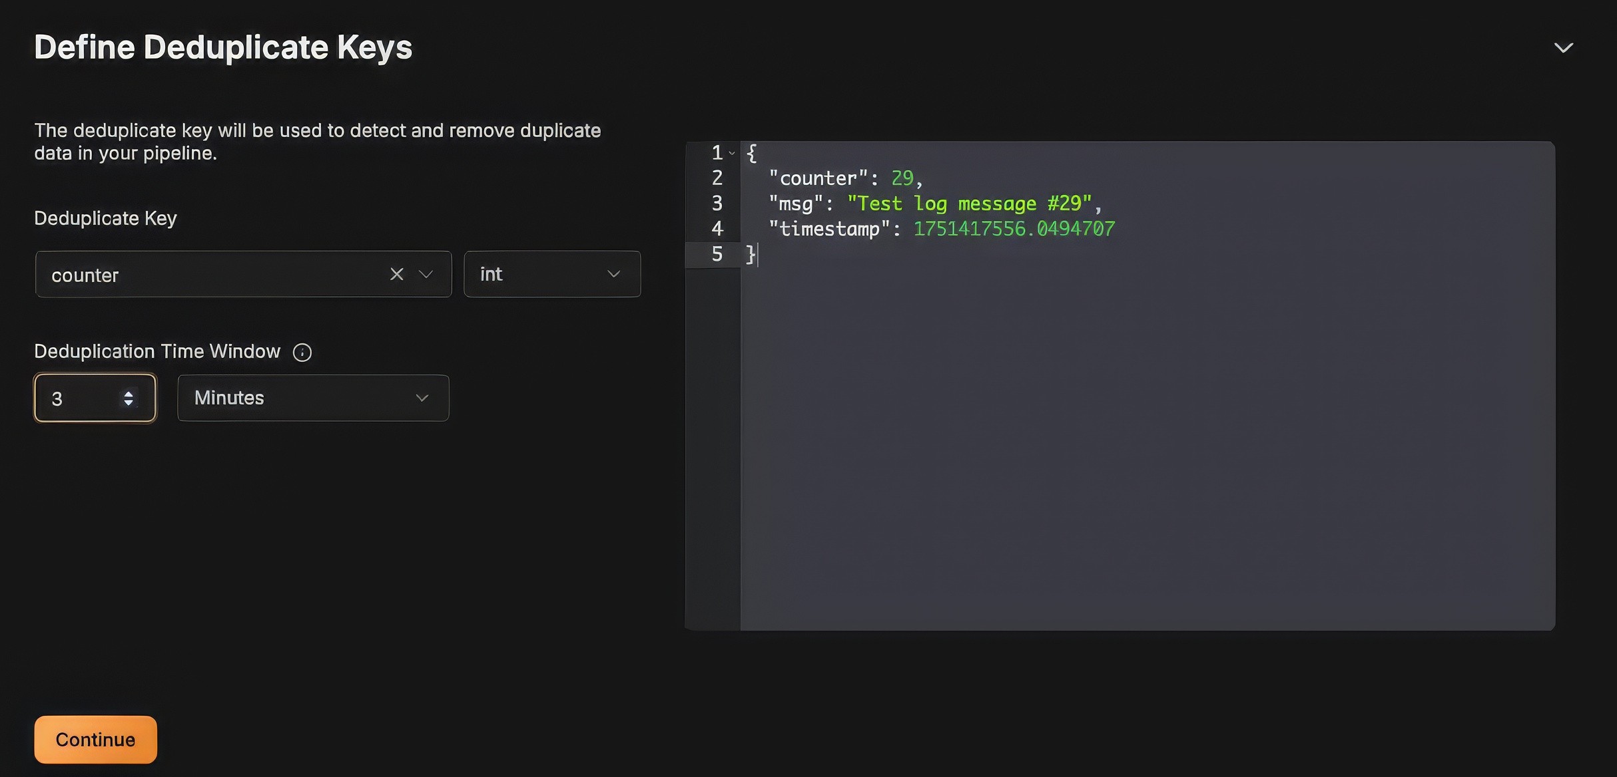Increase the time window value with up arrow
The height and width of the screenshot is (777, 1617).
[129, 393]
